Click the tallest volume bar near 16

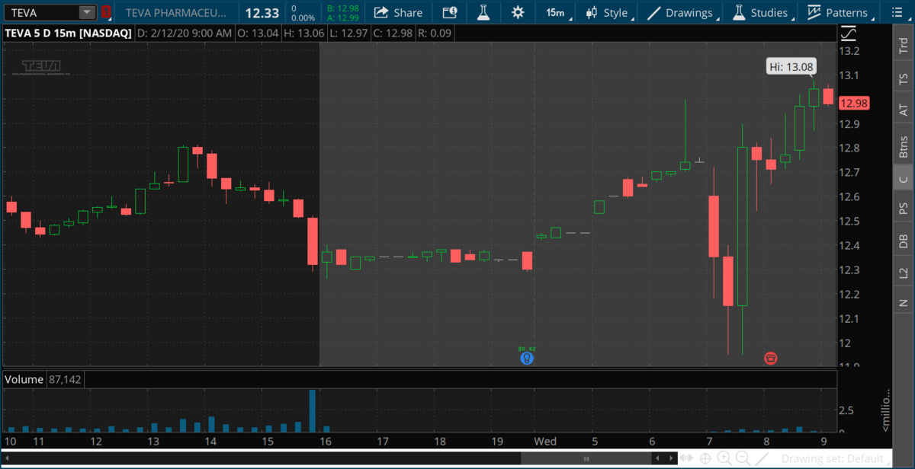pos(312,410)
